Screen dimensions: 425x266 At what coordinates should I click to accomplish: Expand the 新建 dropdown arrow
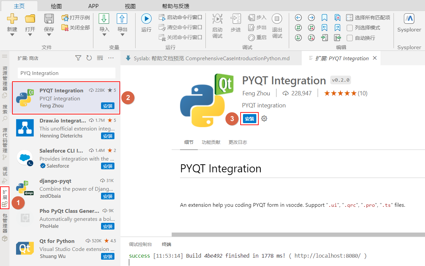12,35
